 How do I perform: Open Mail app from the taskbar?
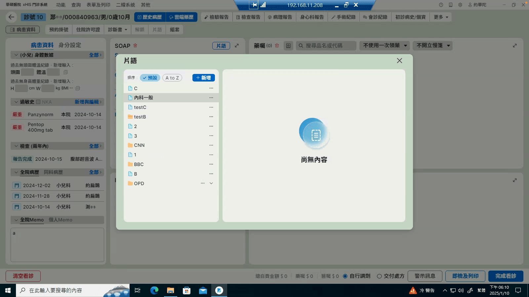click(x=203, y=290)
